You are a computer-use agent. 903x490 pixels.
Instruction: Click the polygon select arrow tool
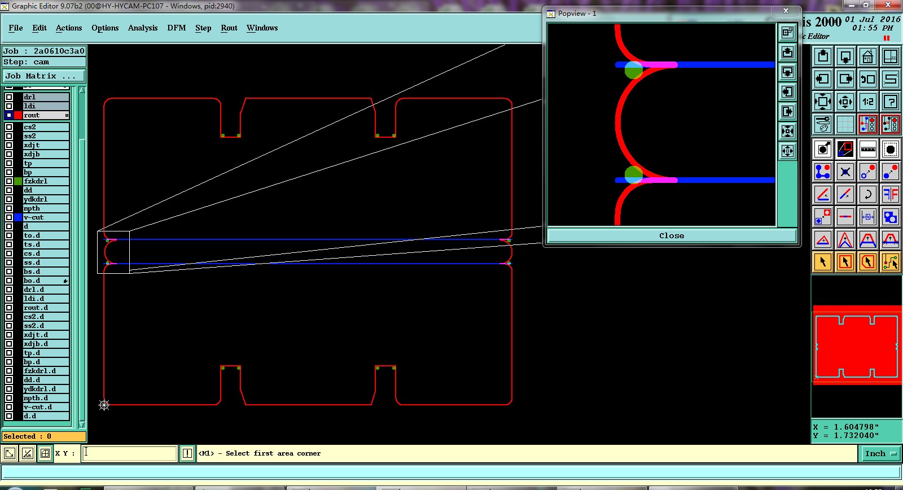(x=868, y=262)
